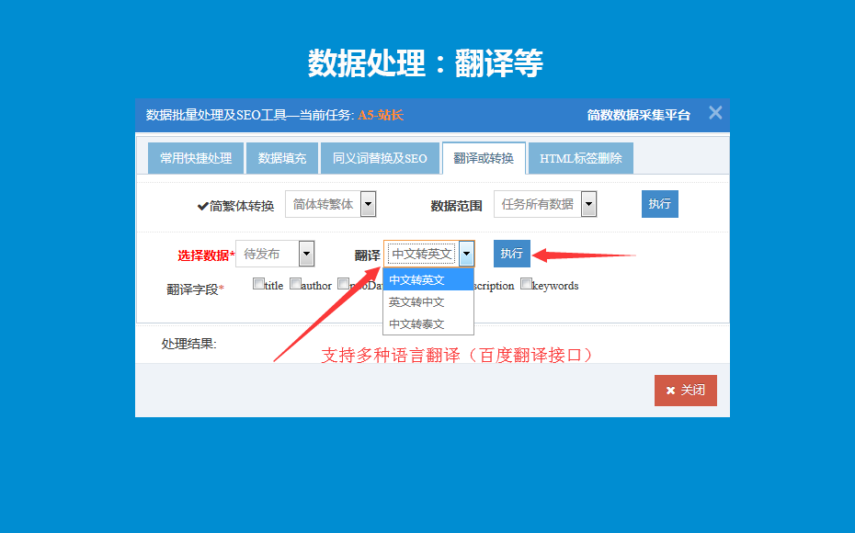Close the dialog with the top-right X icon
This screenshot has width=855, height=533.
coord(715,113)
